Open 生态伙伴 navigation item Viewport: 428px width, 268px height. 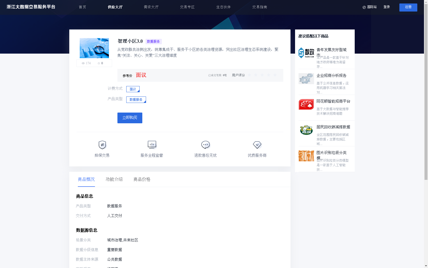point(223,7)
